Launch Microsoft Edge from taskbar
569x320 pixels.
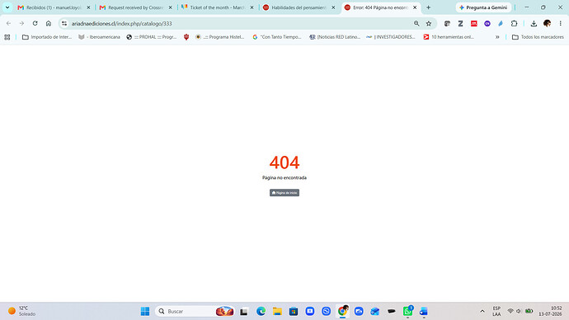click(x=261, y=311)
